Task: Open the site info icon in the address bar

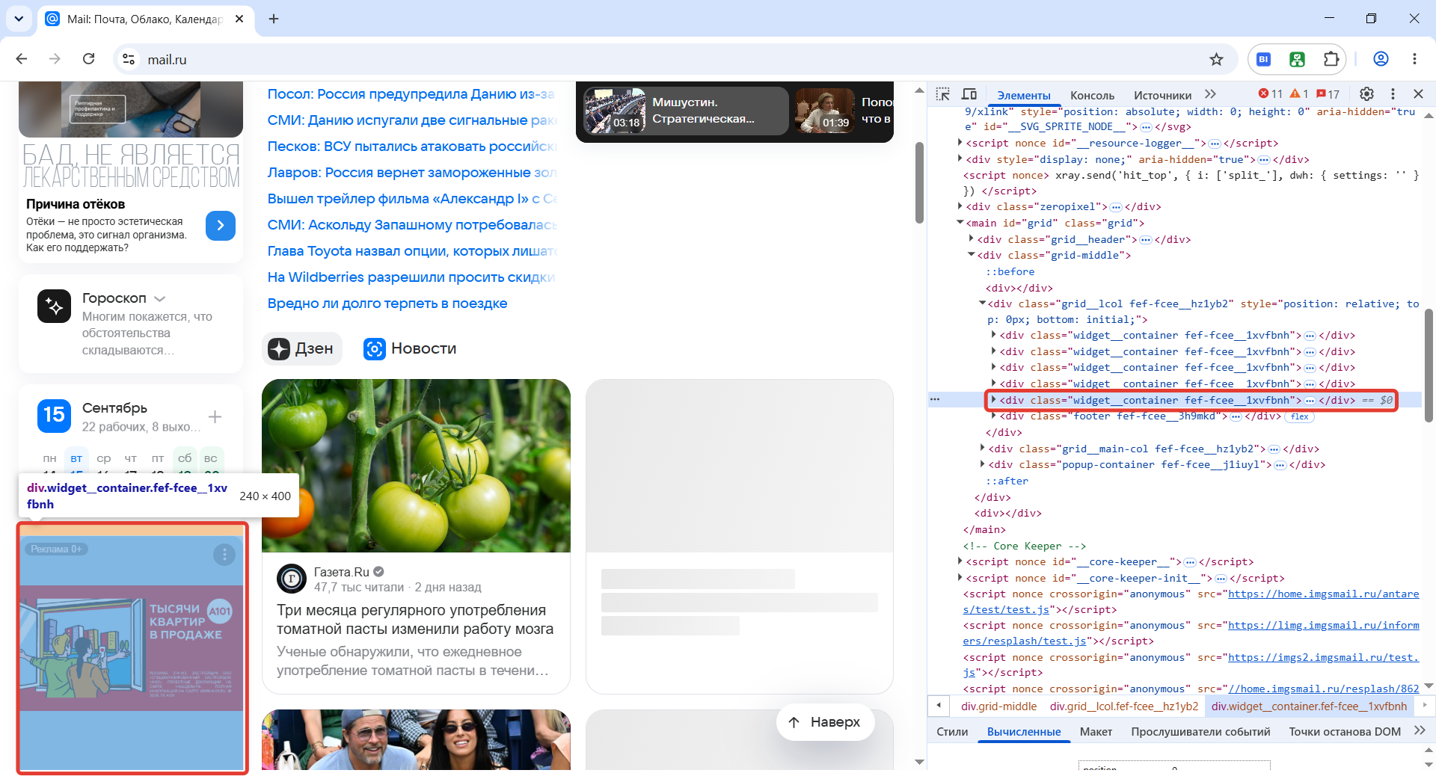Action: point(129,59)
